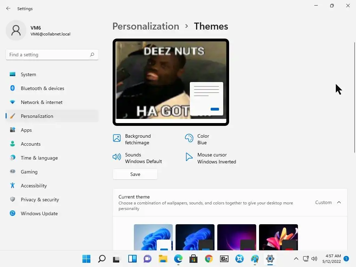Click the Save theme button
This screenshot has width=356, height=267.
tap(135, 174)
